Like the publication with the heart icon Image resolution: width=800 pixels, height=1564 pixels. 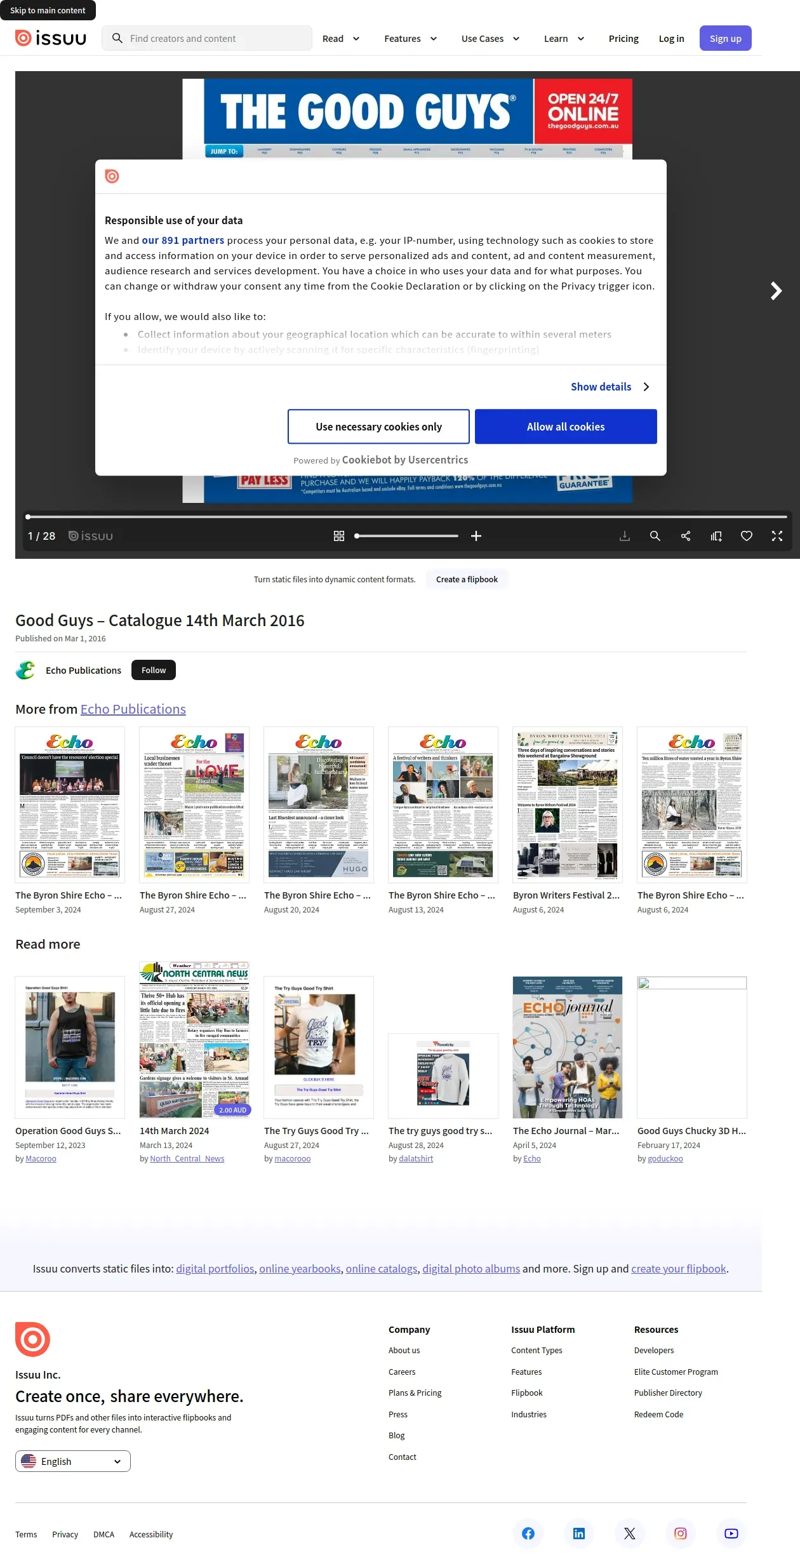[747, 536]
